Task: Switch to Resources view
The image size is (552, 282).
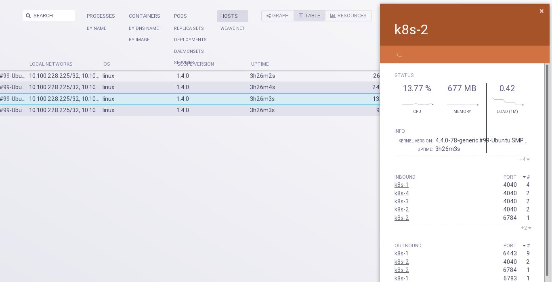Action: click(348, 16)
